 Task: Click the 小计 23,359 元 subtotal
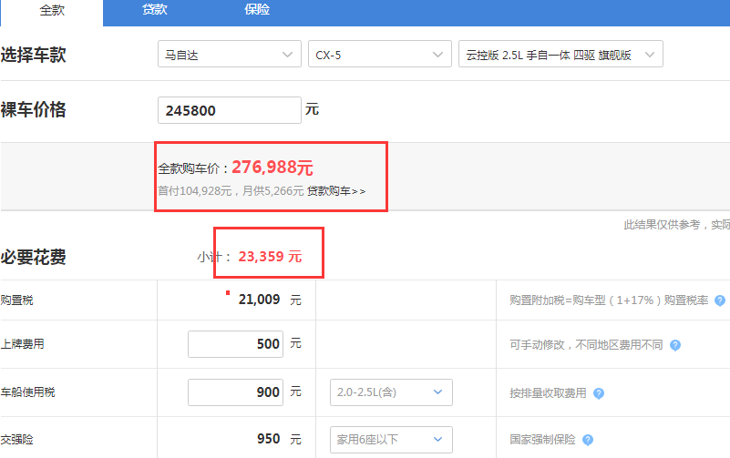tap(250, 257)
